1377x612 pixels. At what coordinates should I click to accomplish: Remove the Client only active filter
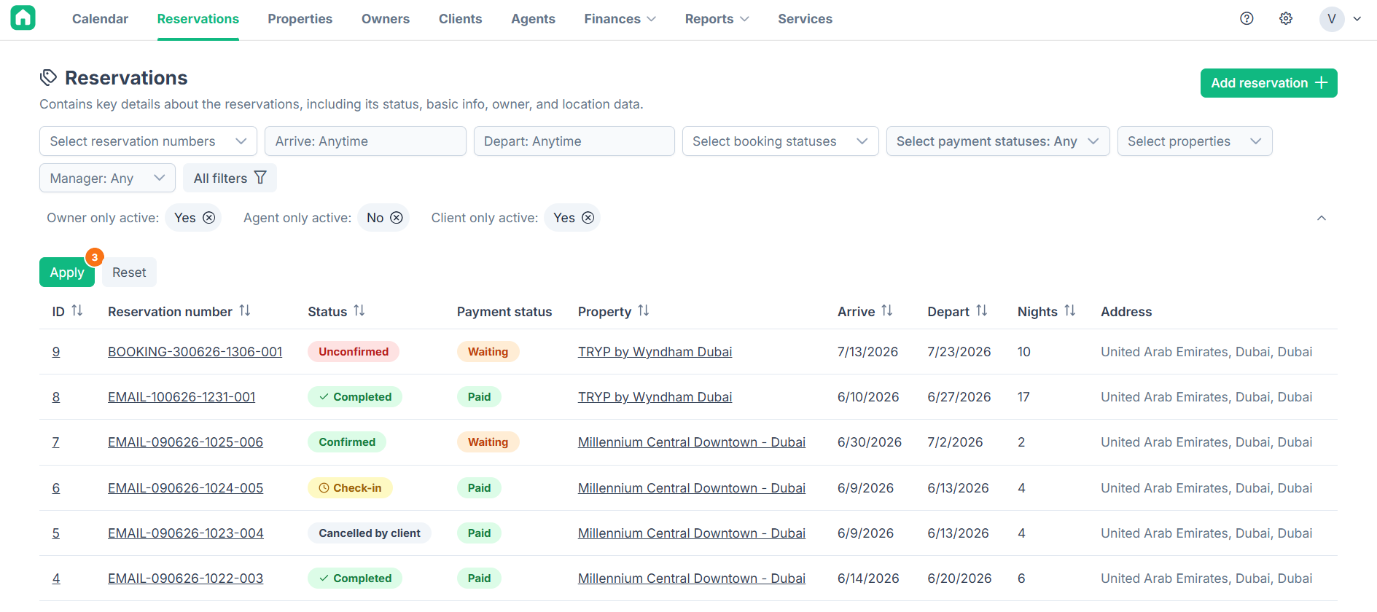(x=588, y=218)
